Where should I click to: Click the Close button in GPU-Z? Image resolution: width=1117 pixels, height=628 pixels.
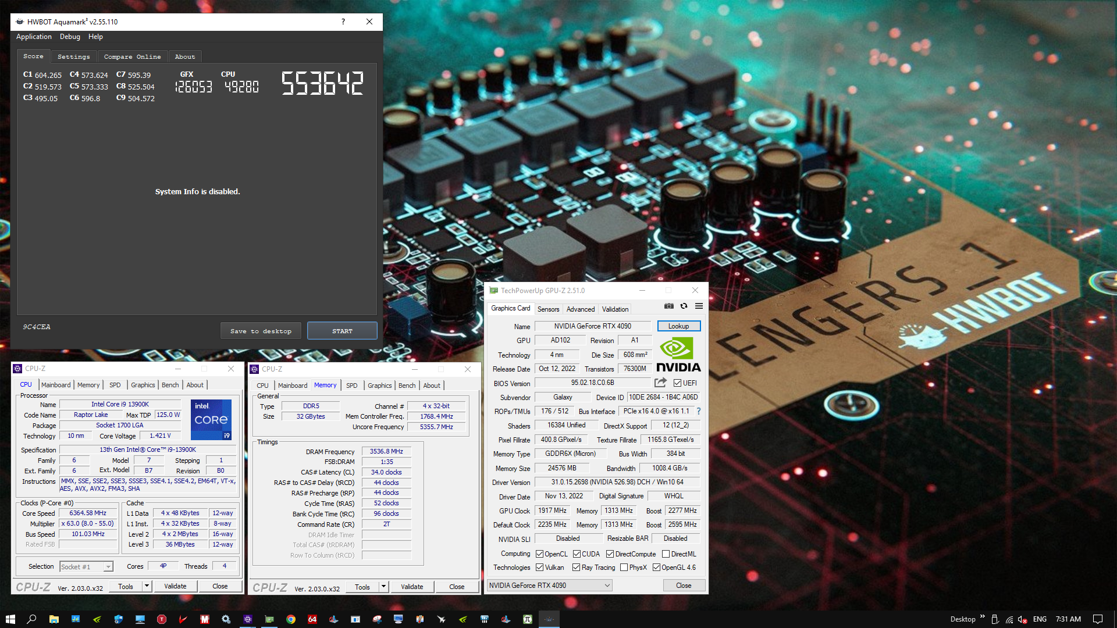(684, 586)
